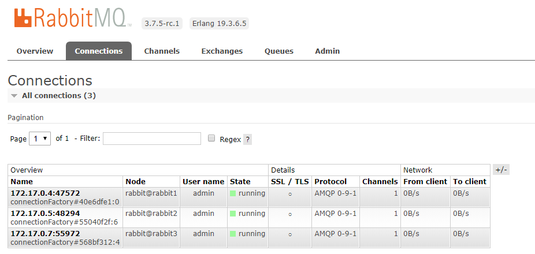
Task: Open connection 172.17.0.4:47572
Action: click(45, 193)
